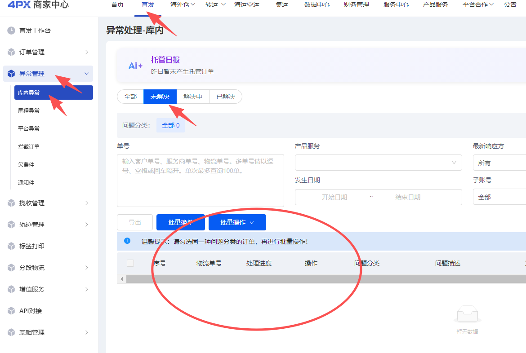
Task: Select 尾程异常 in the sidebar
Action: [x=28, y=110]
